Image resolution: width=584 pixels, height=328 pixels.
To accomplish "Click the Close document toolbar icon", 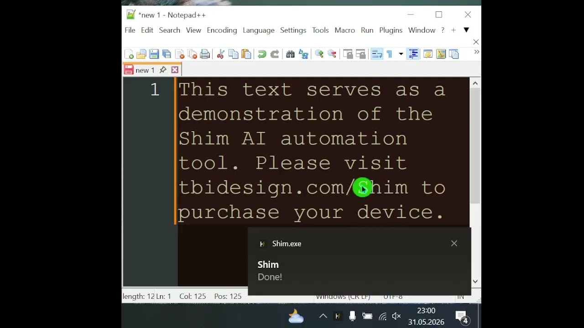I will (x=180, y=54).
